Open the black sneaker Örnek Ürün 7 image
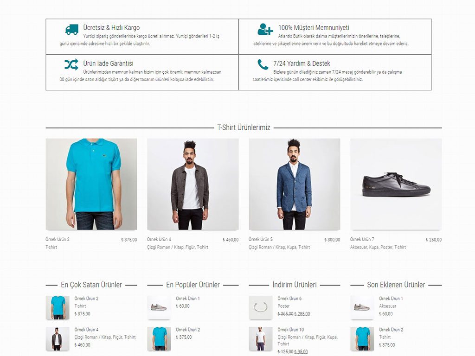The width and height of the screenshot is (475, 356). coord(396,184)
